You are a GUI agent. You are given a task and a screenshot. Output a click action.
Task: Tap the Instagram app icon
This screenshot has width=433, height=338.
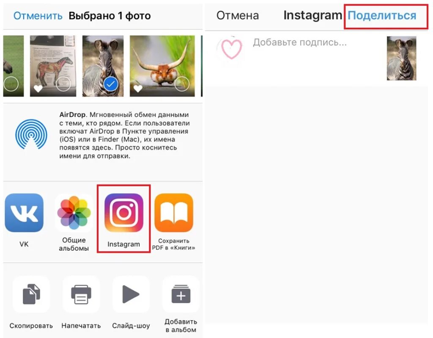[x=124, y=213]
